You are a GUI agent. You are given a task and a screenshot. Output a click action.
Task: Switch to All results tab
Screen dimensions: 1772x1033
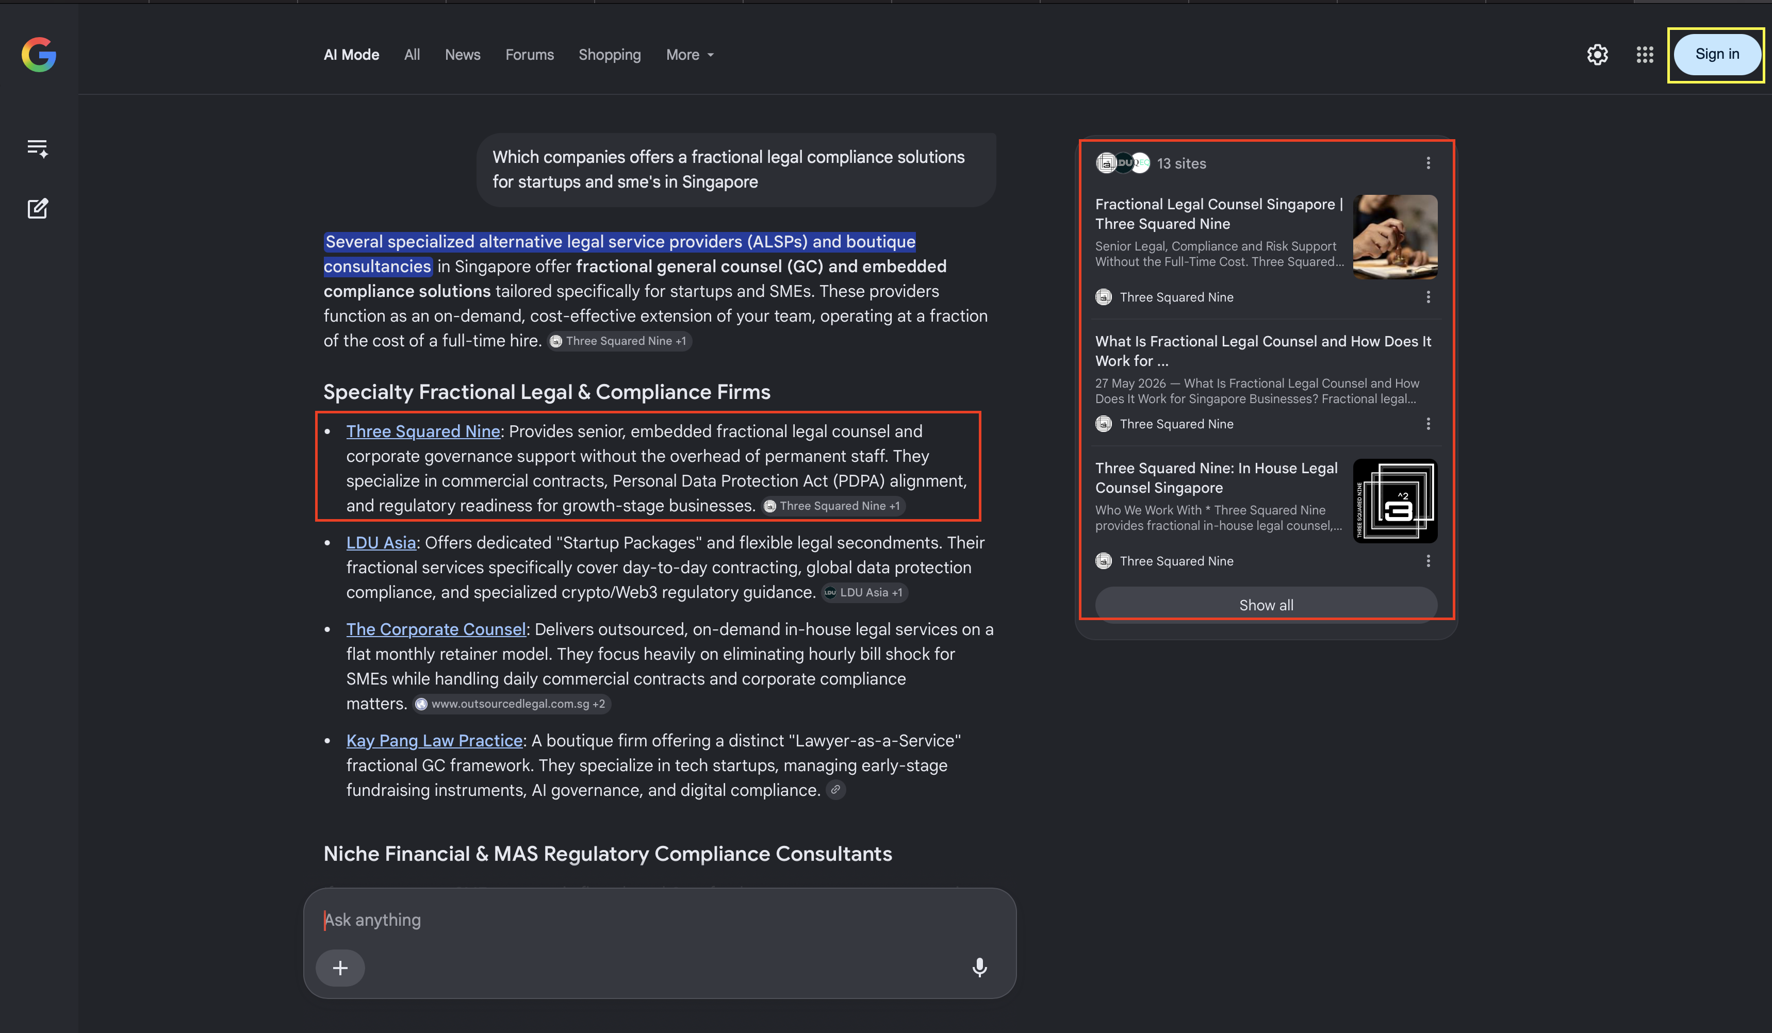point(412,55)
